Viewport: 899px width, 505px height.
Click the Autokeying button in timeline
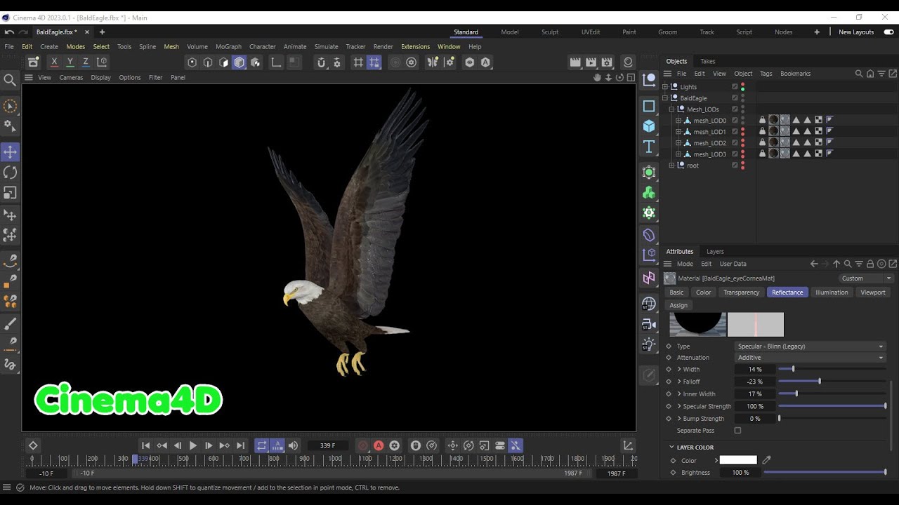pos(379,445)
